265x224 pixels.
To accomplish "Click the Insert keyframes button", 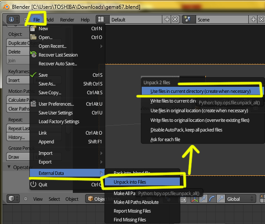I will (x=18, y=80).
